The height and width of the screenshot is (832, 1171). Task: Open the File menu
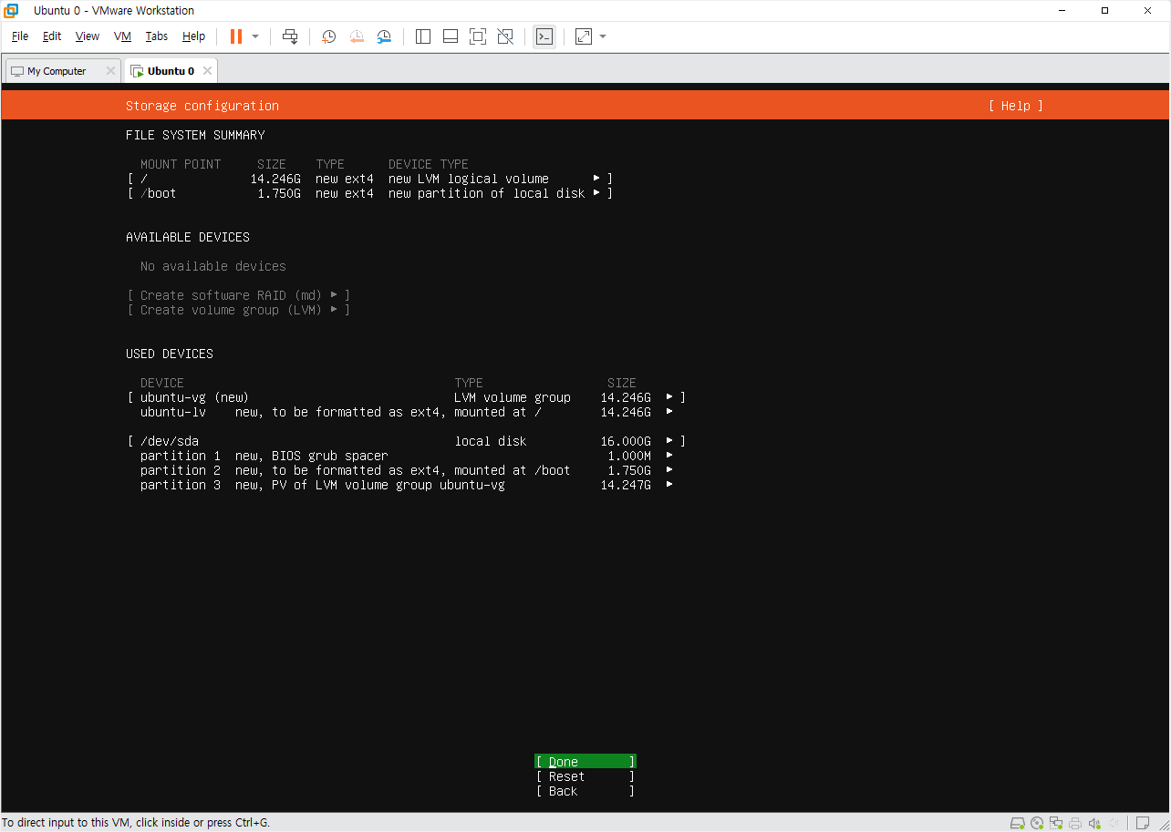pyautogui.click(x=20, y=36)
